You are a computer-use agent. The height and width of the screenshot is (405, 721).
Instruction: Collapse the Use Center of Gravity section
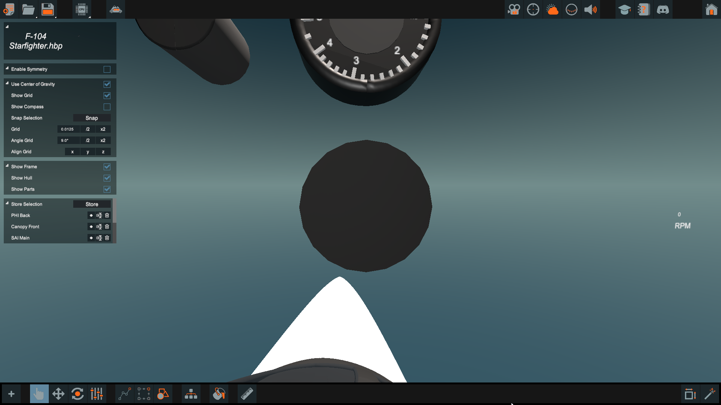coord(7,83)
